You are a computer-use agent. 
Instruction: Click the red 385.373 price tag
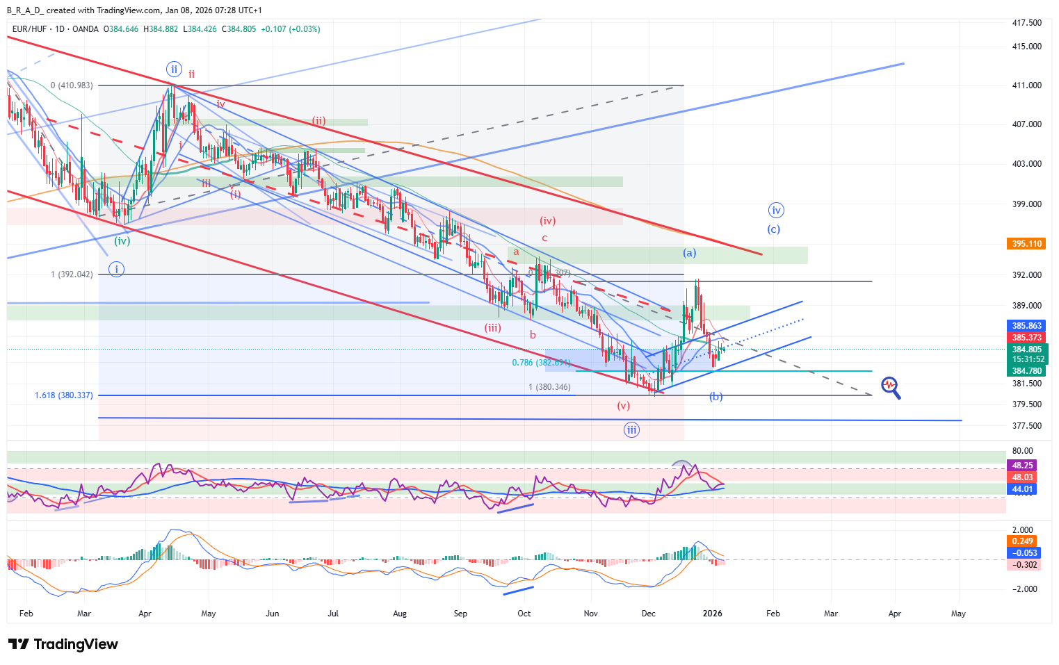point(1026,338)
